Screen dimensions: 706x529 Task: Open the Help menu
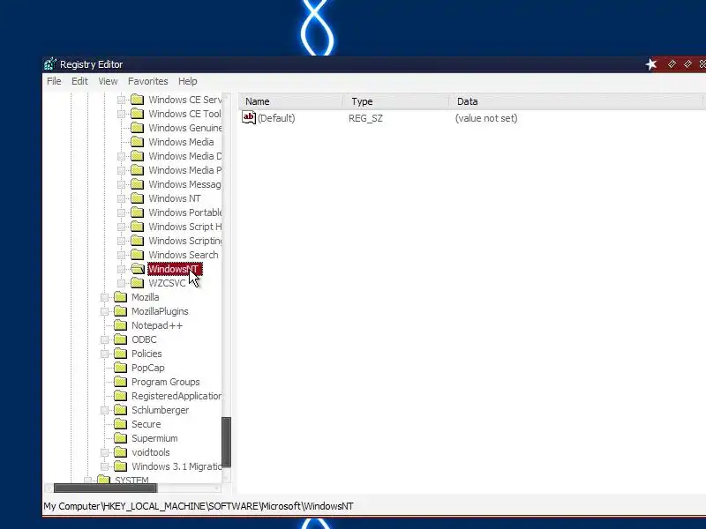coord(188,81)
